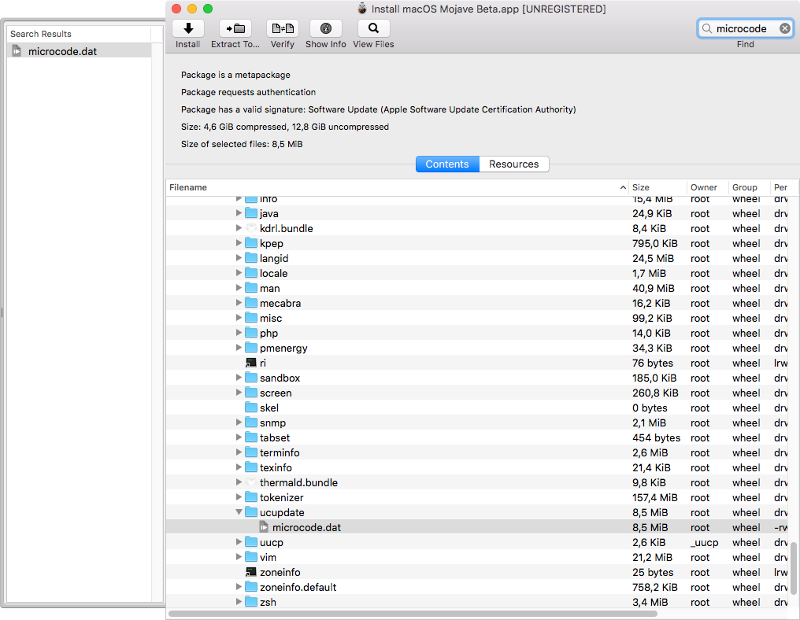Click the _uucp owner cell
This screenshot has height=620, width=800.
[x=704, y=543]
